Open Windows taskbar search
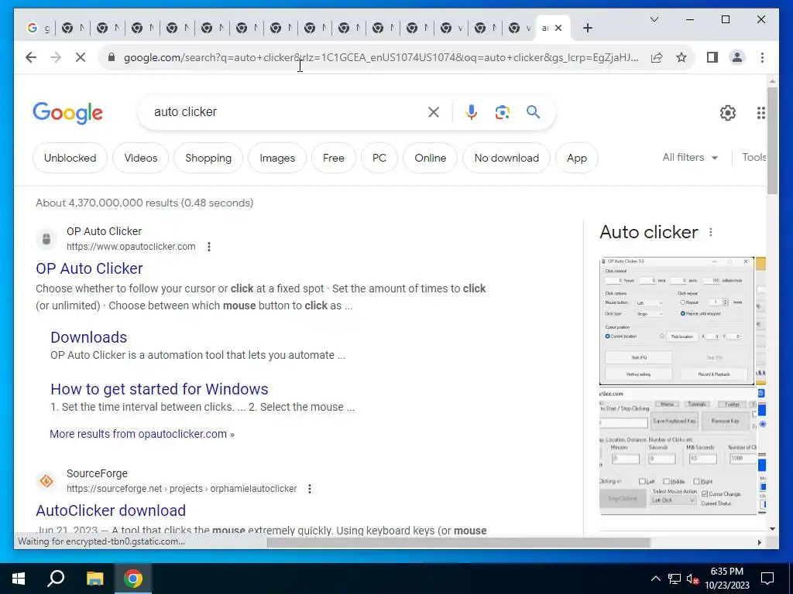The height and width of the screenshot is (594, 793). tap(56, 579)
